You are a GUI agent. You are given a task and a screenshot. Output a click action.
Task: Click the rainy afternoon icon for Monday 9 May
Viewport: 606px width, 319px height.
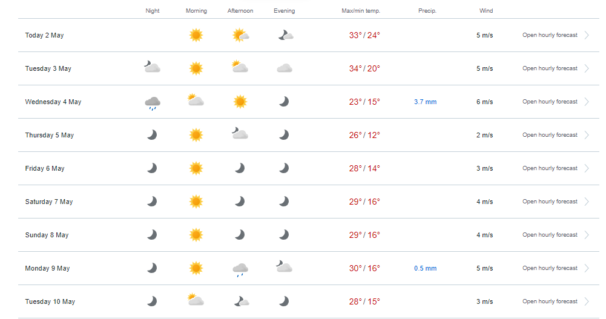tap(240, 269)
